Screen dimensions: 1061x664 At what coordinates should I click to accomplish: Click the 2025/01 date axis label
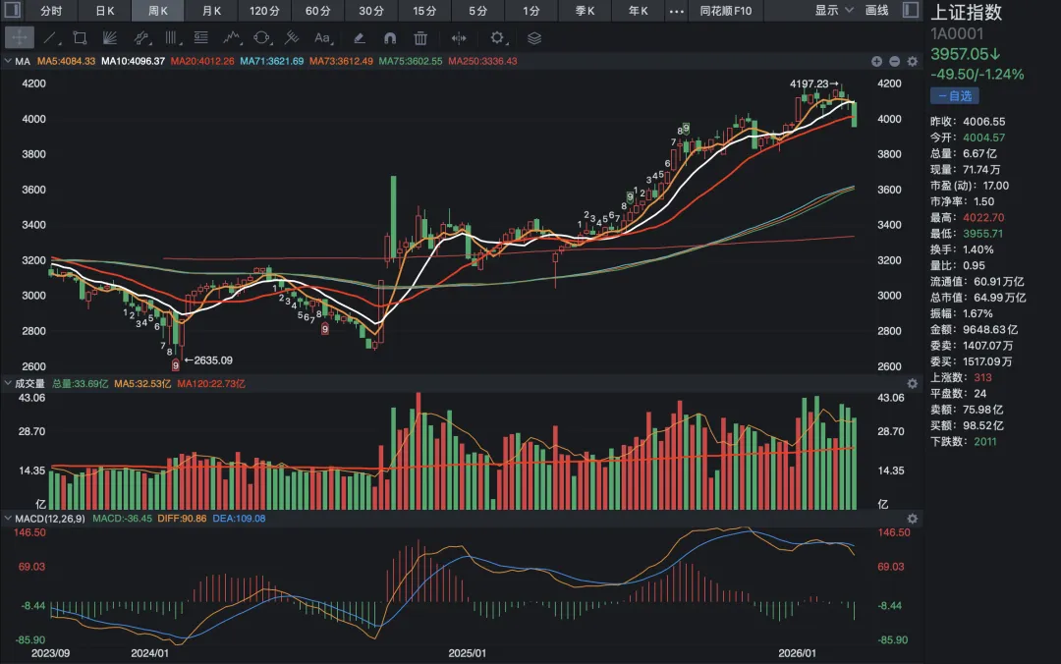pyautogui.click(x=467, y=653)
